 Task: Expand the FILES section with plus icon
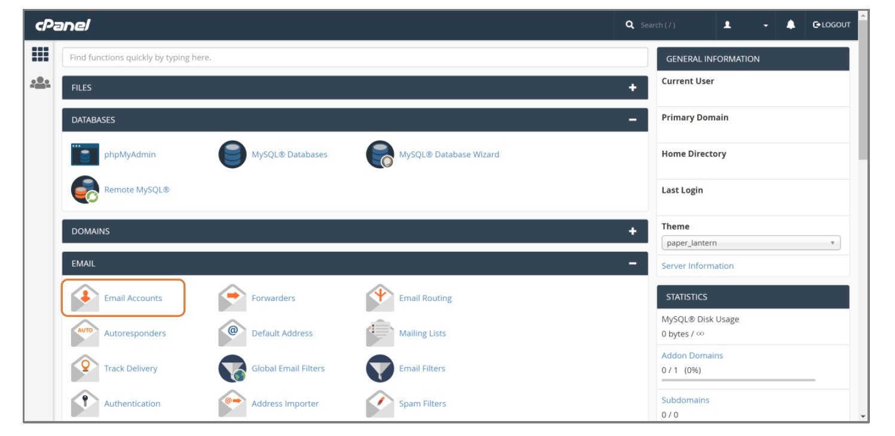[633, 87]
